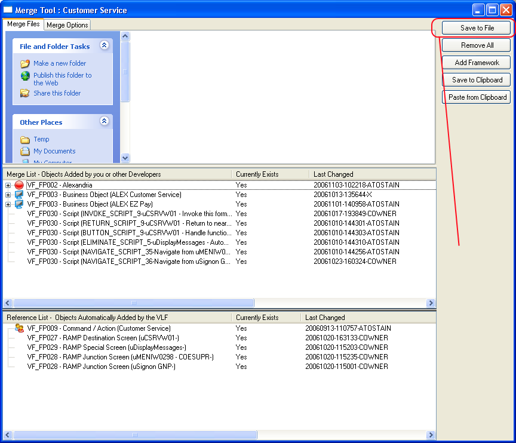
Task: Click the Save to File button
Action: (x=476, y=28)
